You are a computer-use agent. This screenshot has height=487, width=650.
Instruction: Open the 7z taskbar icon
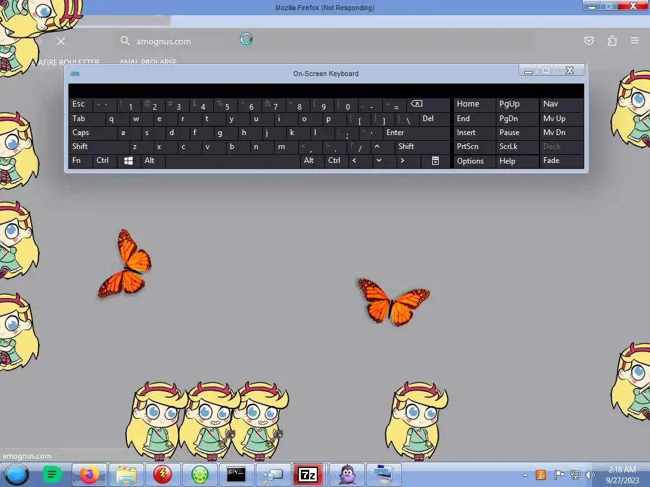[x=308, y=474]
